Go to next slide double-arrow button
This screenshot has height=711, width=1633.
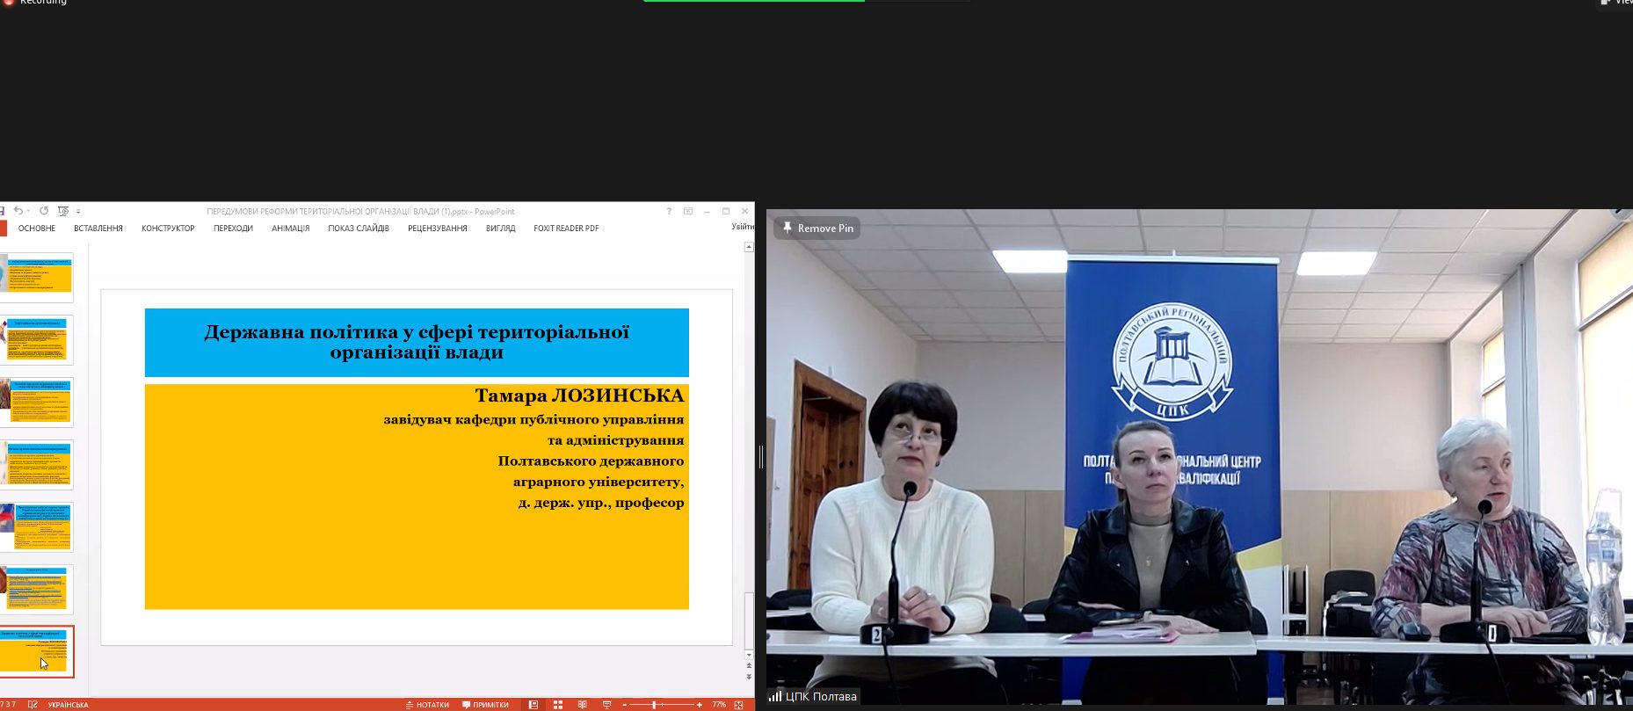point(749,677)
